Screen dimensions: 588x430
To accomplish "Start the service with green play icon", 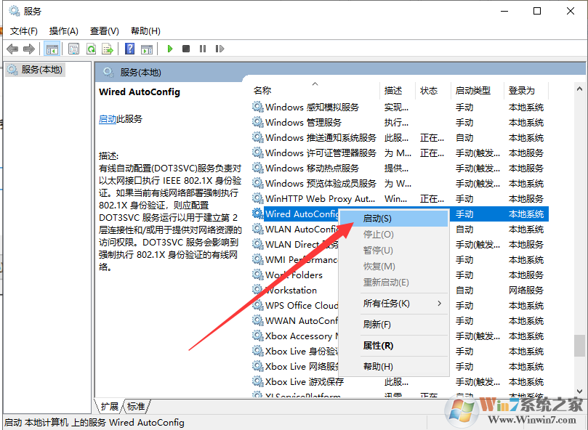I will pos(169,48).
